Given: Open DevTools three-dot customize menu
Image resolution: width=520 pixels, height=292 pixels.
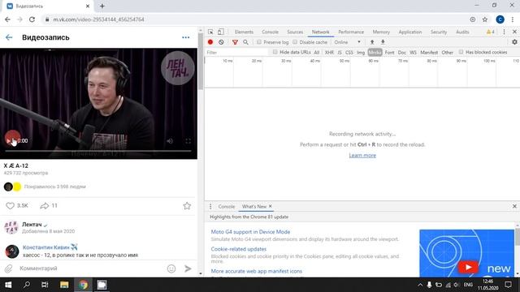Looking at the screenshot, I should point(504,32).
